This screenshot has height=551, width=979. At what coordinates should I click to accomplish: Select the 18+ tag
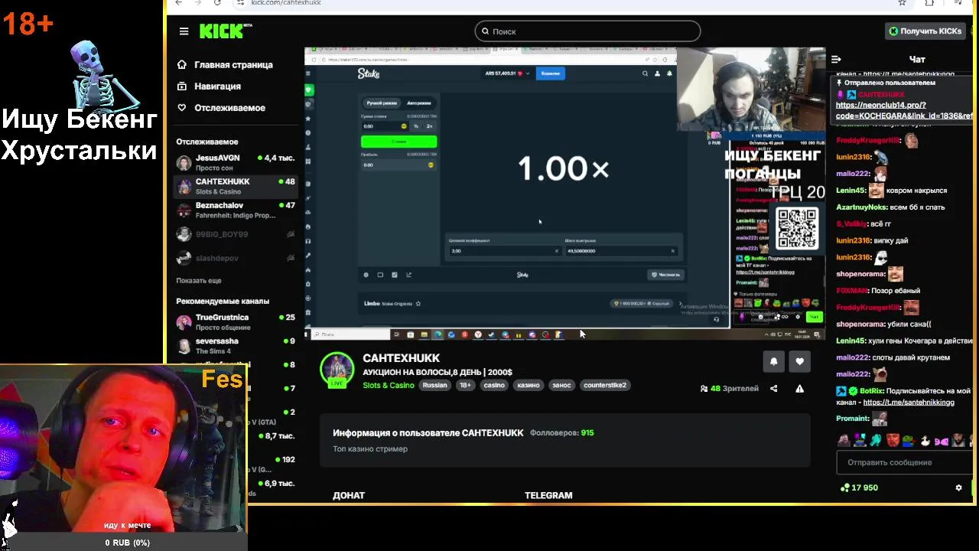465,385
